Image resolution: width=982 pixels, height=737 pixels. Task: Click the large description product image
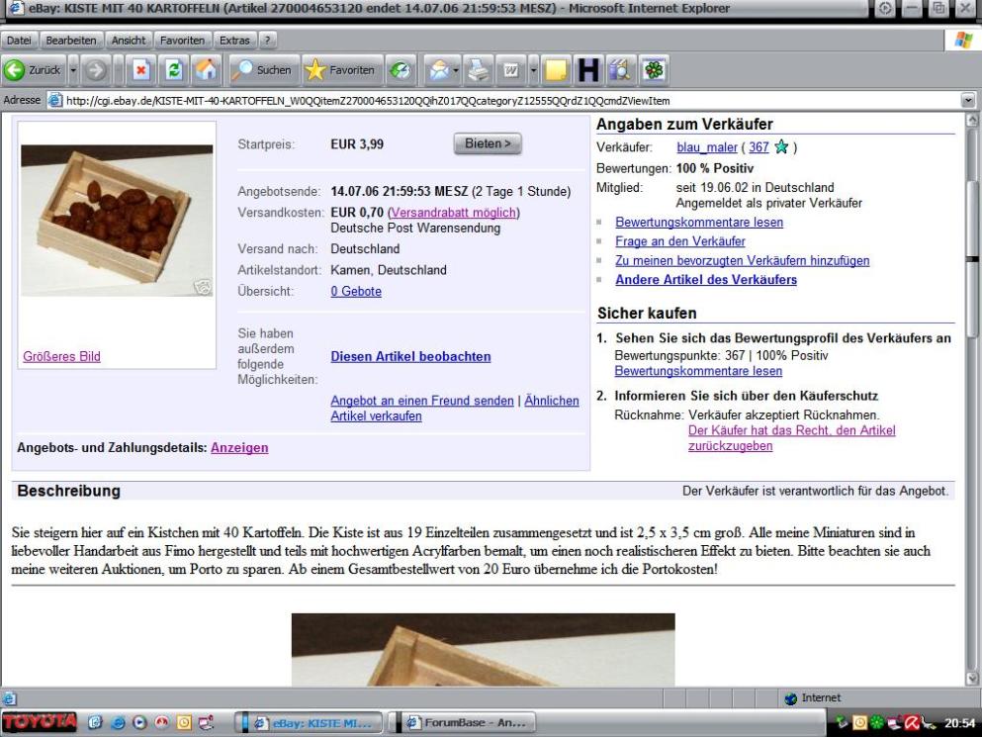[483, 649]
